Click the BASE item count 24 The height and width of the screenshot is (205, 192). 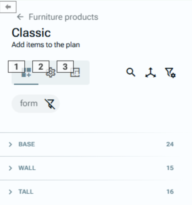click(x=170, y=144)
